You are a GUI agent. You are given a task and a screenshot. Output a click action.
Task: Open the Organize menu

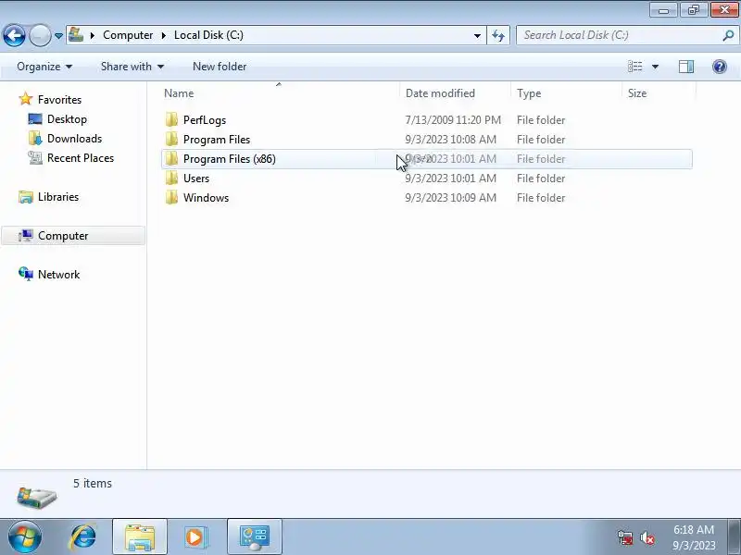tap(44, 67)
